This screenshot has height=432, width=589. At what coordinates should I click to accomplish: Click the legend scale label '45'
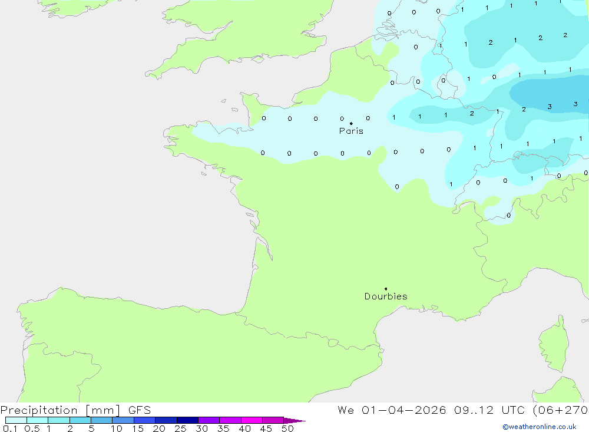click(266, 428)
